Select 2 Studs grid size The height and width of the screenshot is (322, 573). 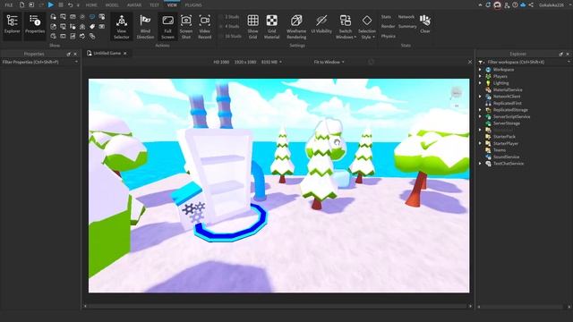(x=229, y=17)
